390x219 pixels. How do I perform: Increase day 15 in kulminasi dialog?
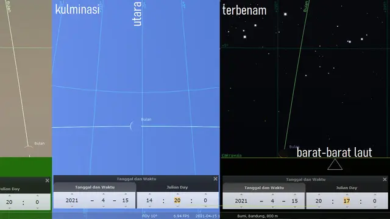(x=126, y=194)
